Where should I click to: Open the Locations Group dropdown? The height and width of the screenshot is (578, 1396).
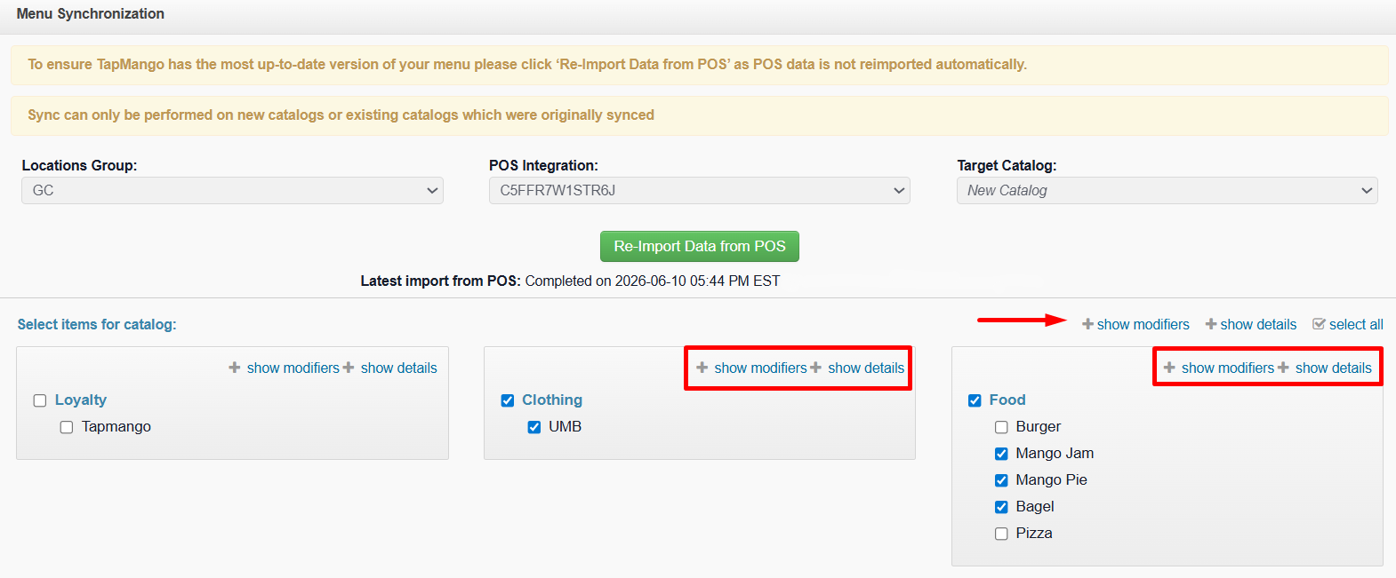(x=232, y=190)
